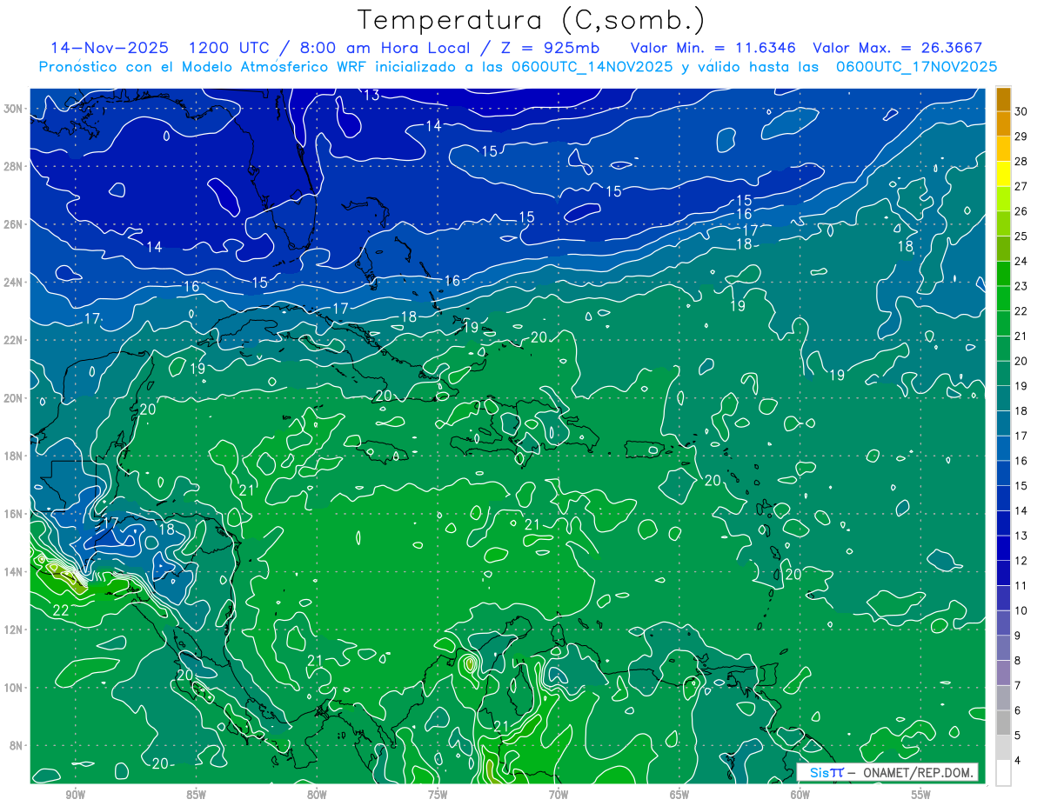Click the '22' contour label on the map
1044x806 pixels.
(x=61, y=610)
